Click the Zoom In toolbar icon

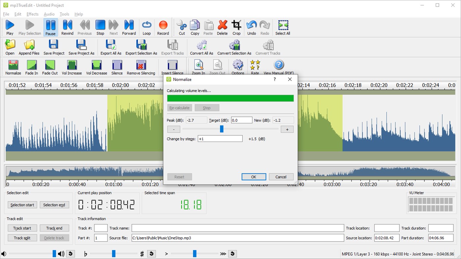[x=198, y=67]
